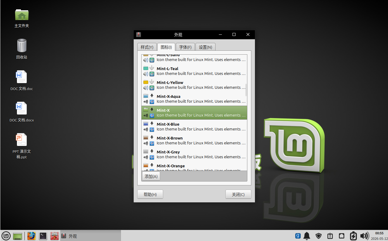Launch Firefox from the taskbar
The height and width of the screenshot is (241, 388).
[x=32, y=236]
